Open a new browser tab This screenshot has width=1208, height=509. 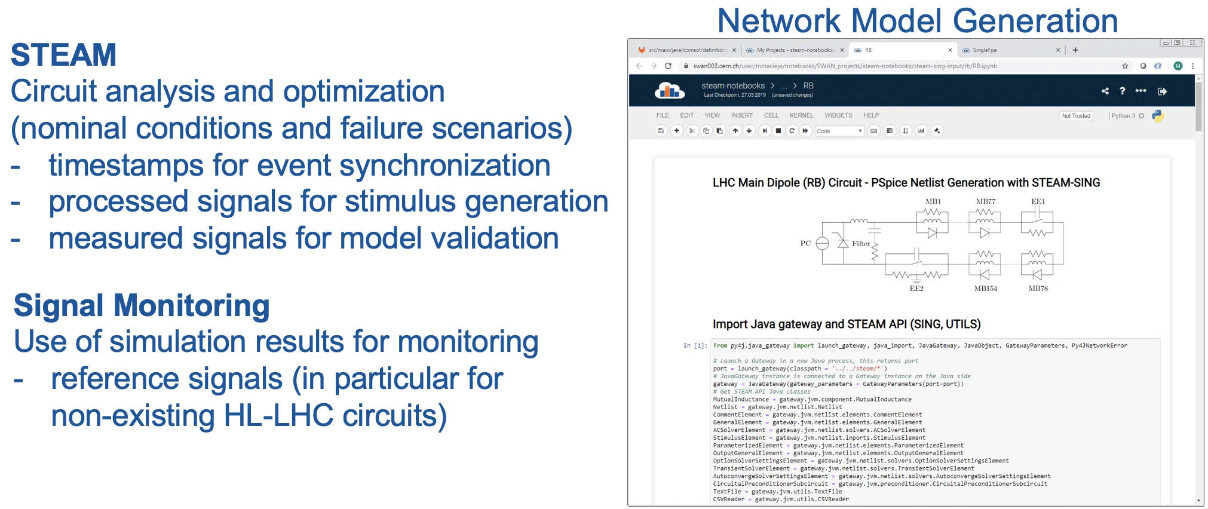point(1075,50)
